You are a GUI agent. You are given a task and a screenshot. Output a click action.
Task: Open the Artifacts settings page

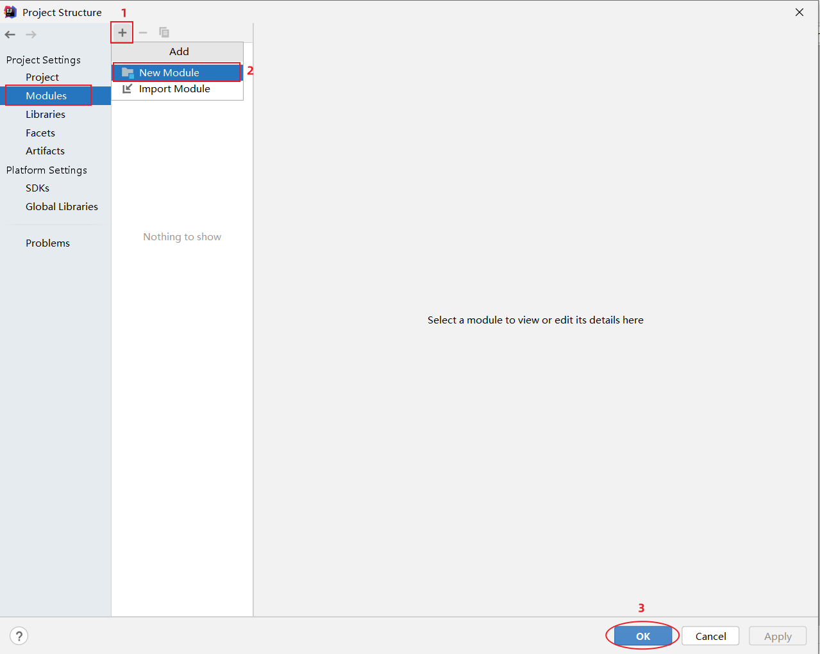(x=45, y=151)
